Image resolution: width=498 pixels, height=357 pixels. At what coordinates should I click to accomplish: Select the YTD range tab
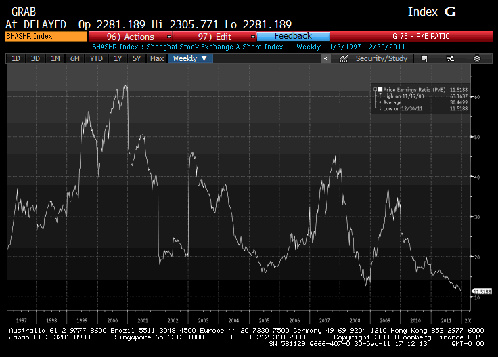[x=96, y=58]
